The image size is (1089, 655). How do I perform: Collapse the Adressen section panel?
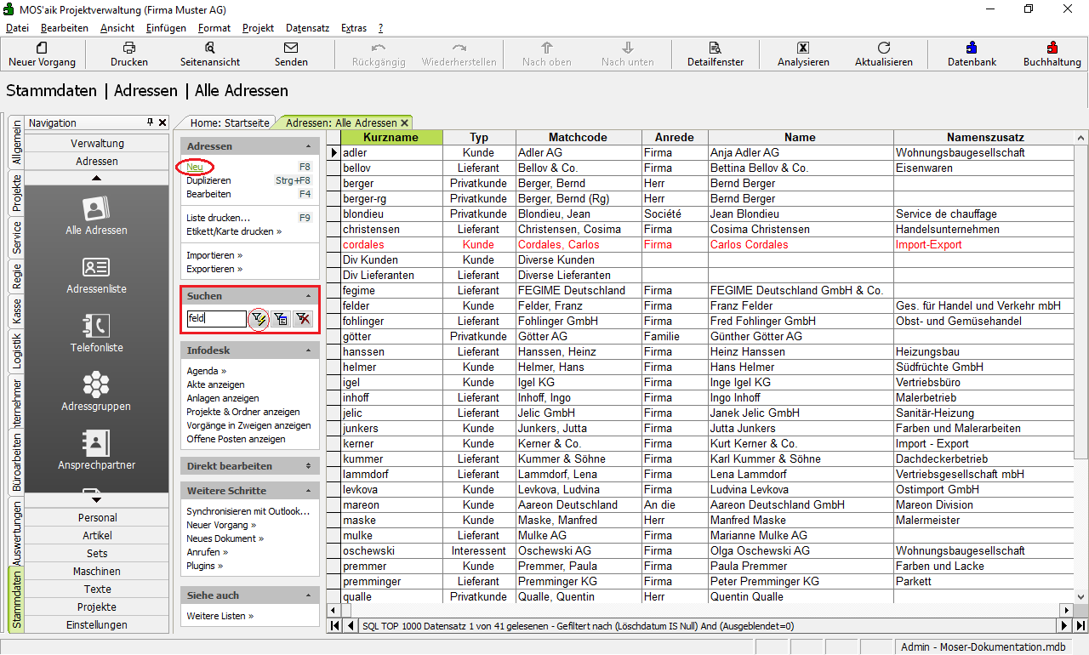(x=308, y=146)
